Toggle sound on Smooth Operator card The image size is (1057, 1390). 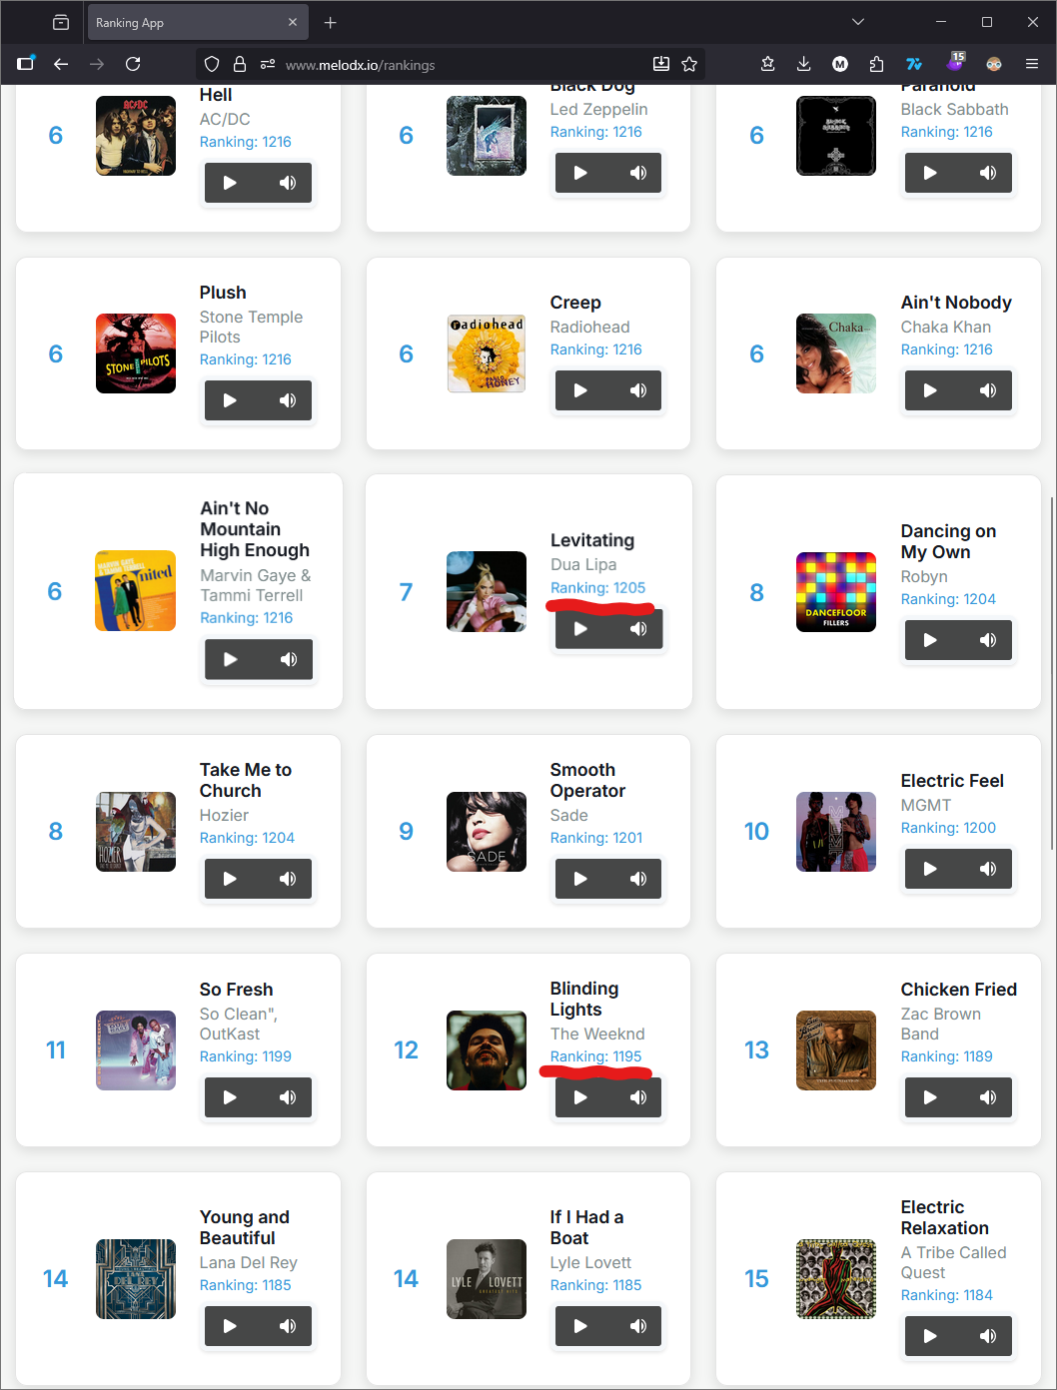click(x=638, y=879)
